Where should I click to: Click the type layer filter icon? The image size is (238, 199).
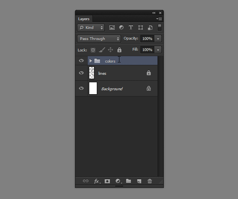(x=131, y=28)
